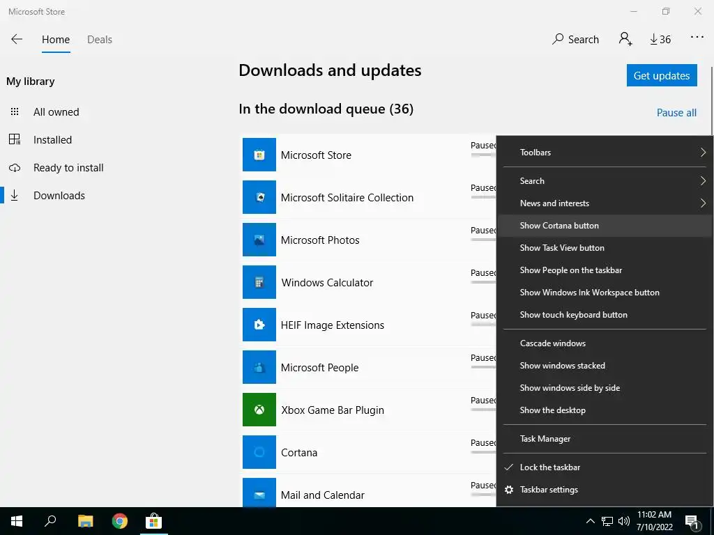
Task: Expand the Search submenu in context menu
Action: click(605, 181)
